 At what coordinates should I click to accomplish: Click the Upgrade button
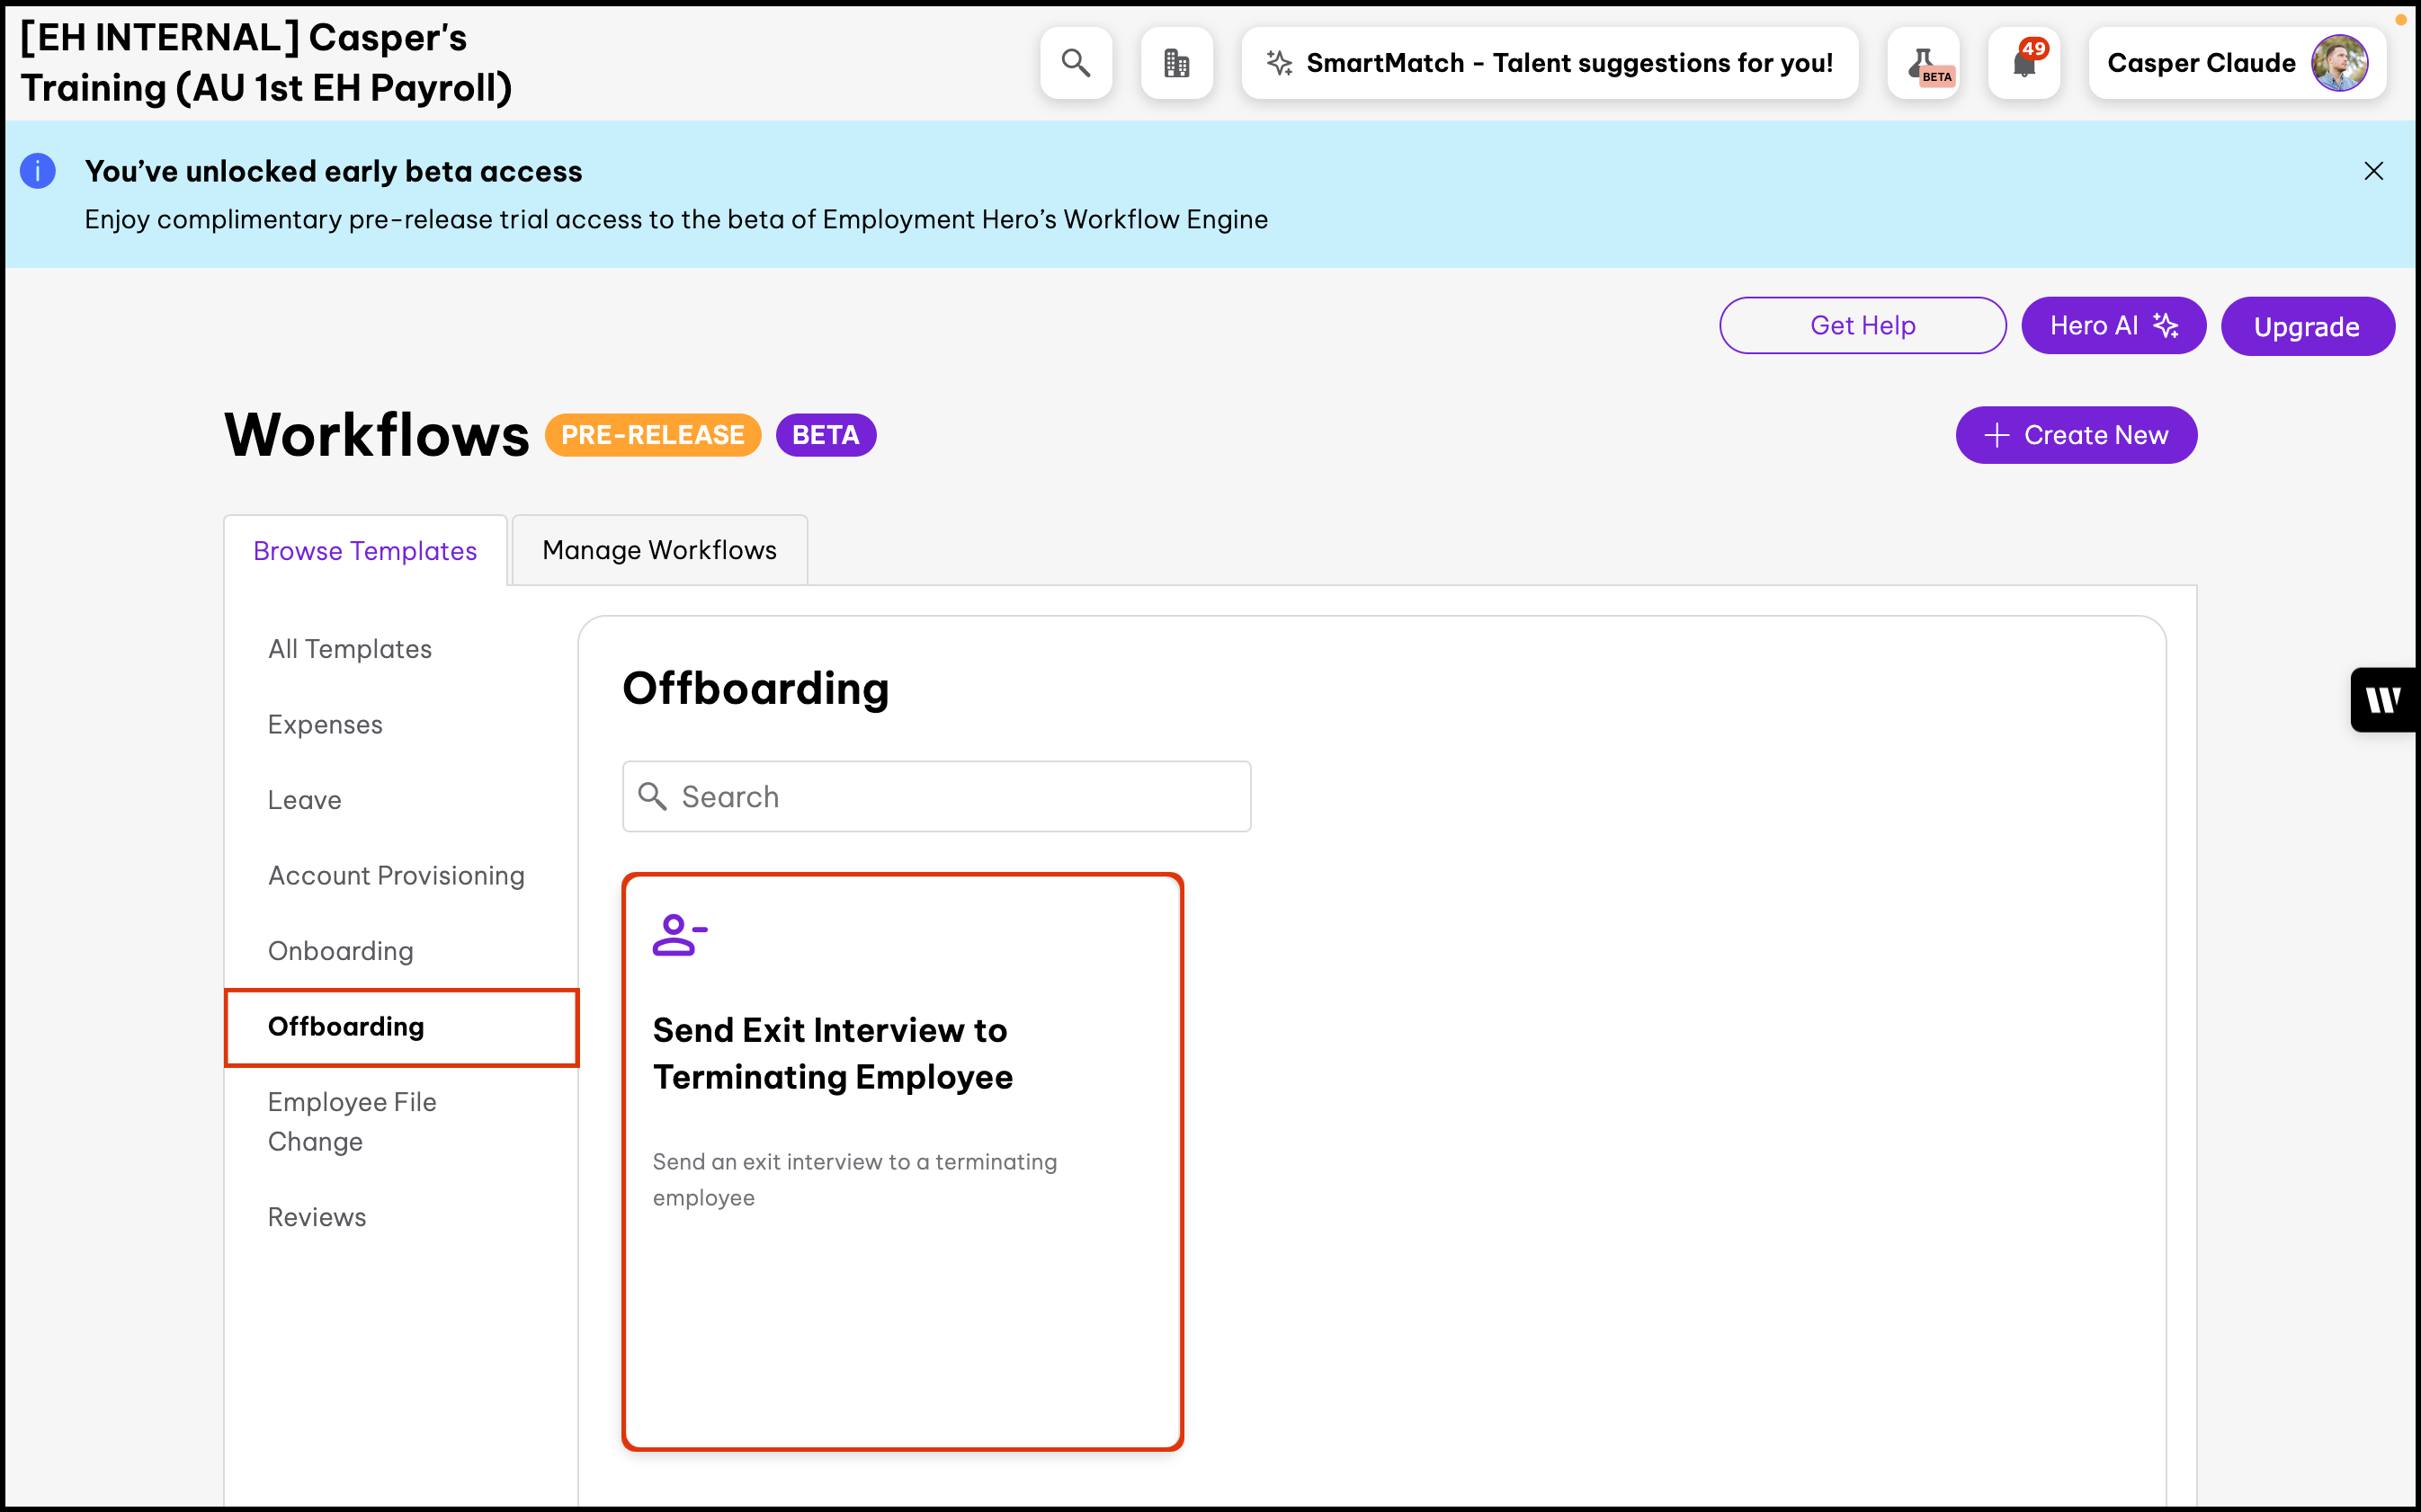pyautogui.click(x=2306, y=326)
